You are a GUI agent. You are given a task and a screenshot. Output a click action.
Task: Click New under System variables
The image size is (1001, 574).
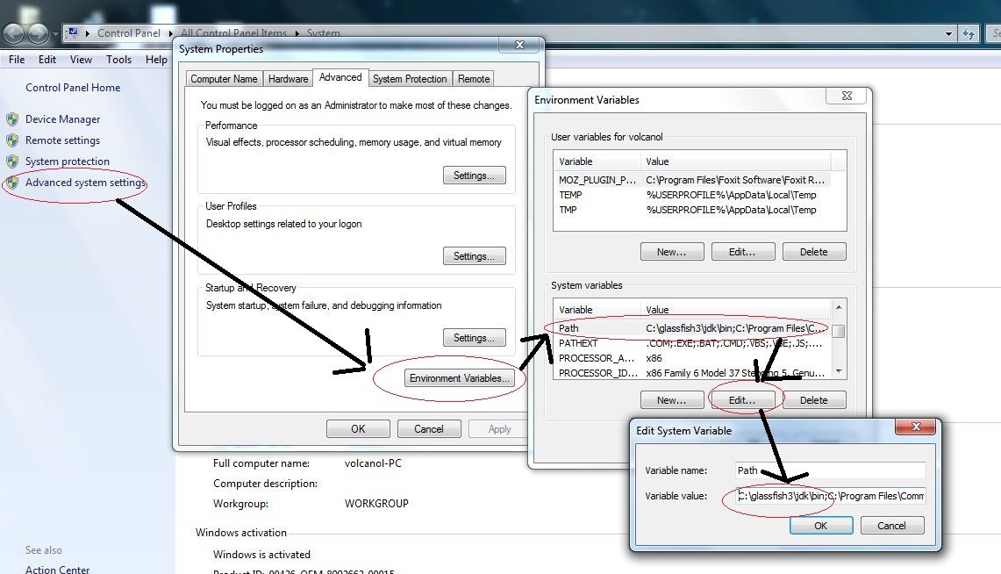(x=672, y=399)
